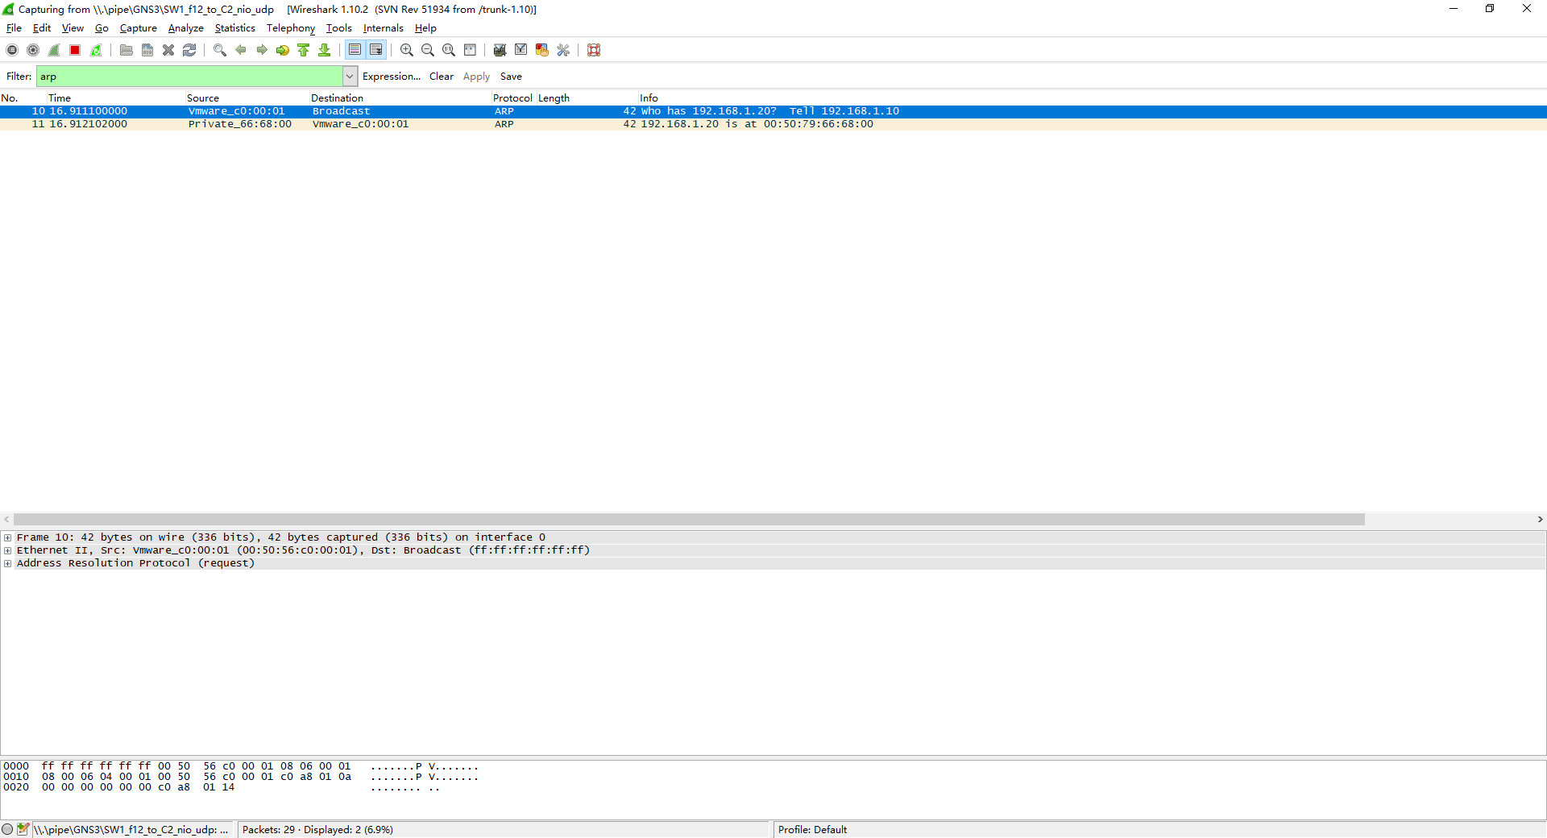Select ARP reply packet number 11
Viewport: 1547px width, 838px height.
pos(773,124)
